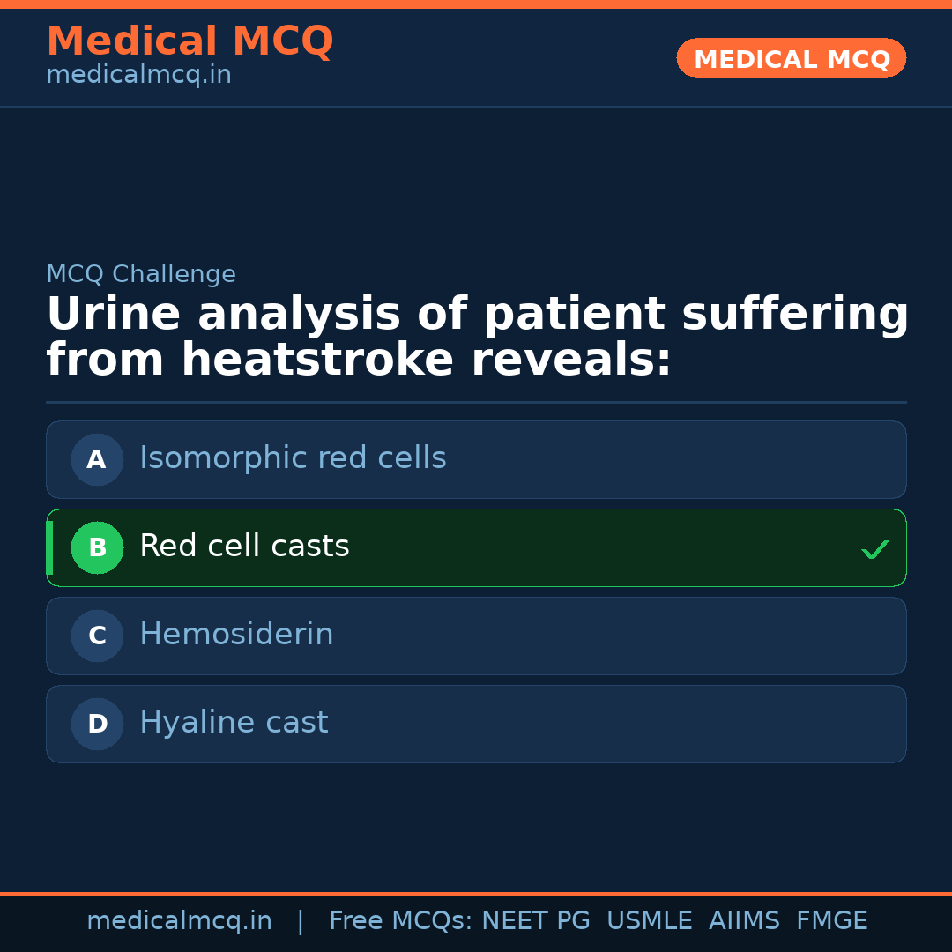Click the letter C circle badge
Viewport: 952px width, 952px height.
click(x=97, y=636)
